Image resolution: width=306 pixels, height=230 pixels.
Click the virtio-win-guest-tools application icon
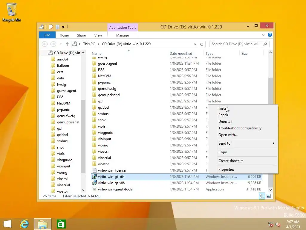tap(94, 189)
